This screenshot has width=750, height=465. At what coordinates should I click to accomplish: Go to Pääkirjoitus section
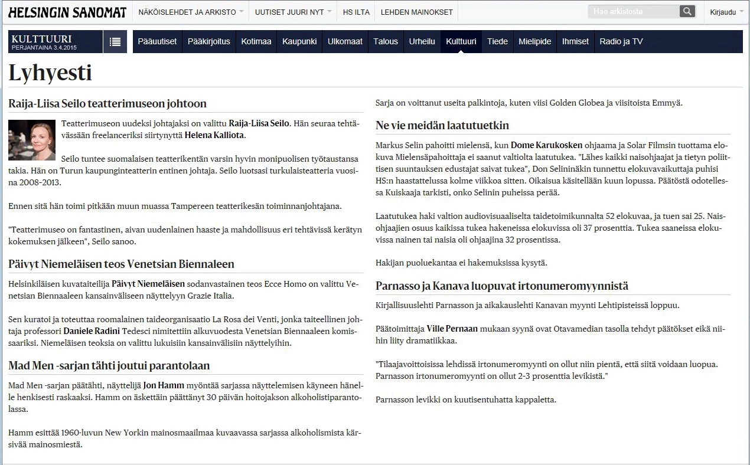[x=209, y=41]
